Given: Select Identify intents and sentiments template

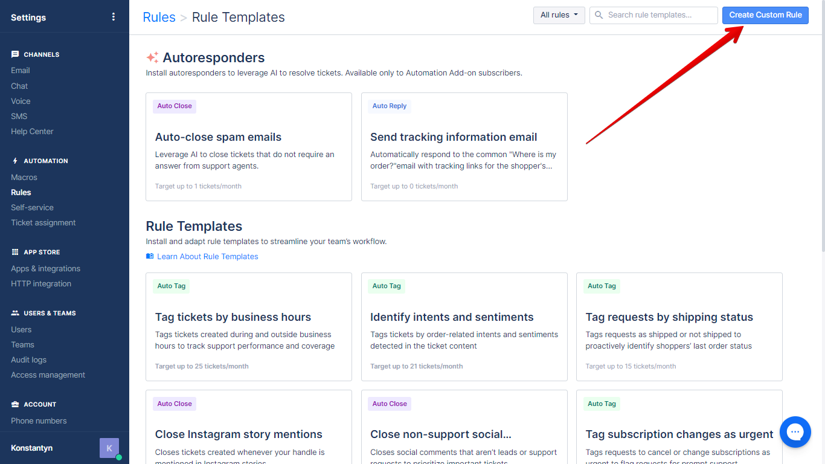Looking at the screenshot, I should (464, 327).
